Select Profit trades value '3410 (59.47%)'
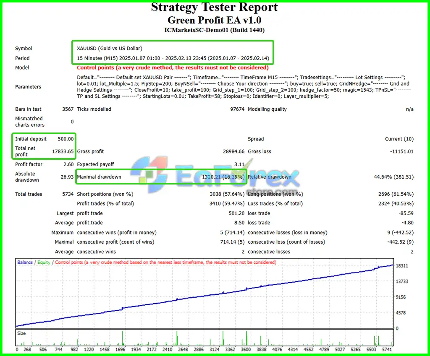The height and width of the screenshot is (356, 430). (x=227, y=204)
